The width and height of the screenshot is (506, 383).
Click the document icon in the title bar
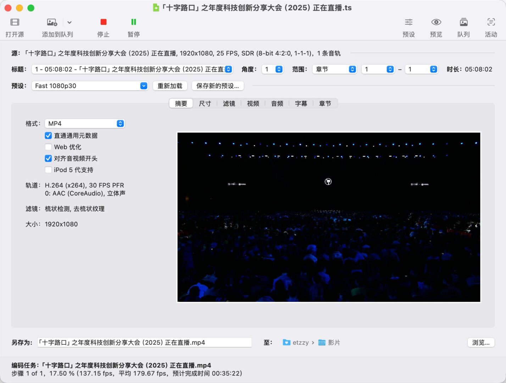coord(156,7)
